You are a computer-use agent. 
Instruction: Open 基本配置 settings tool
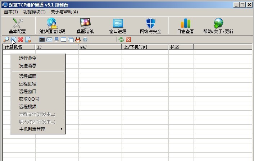click(17, 26)
